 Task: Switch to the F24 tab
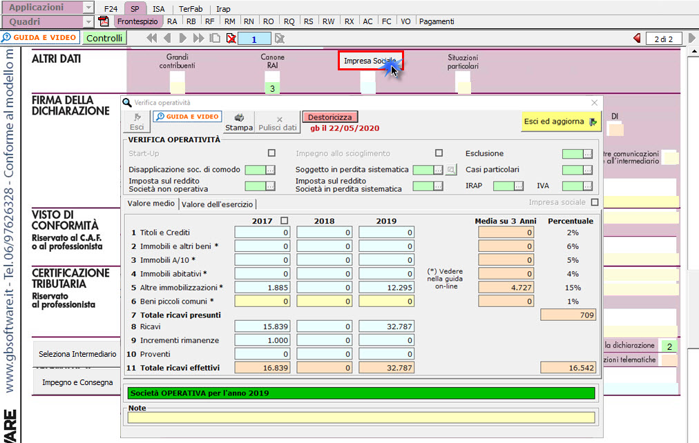click(111, 8)
